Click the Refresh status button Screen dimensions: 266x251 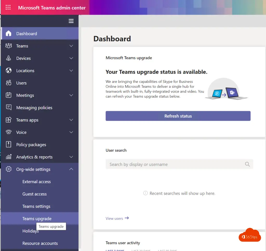[178, 116]
